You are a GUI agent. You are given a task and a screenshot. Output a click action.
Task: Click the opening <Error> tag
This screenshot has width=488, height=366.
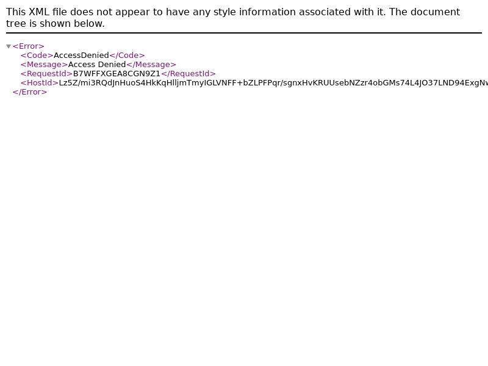tap(28, 46)
